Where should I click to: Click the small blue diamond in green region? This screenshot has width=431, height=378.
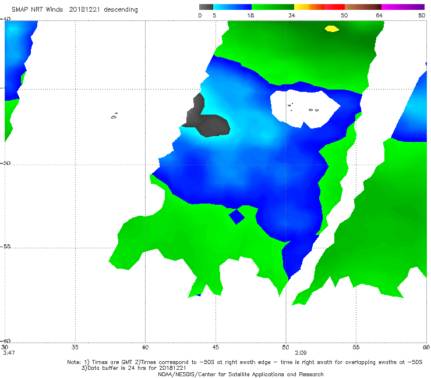pyautogui.click(x=236, y=217)
